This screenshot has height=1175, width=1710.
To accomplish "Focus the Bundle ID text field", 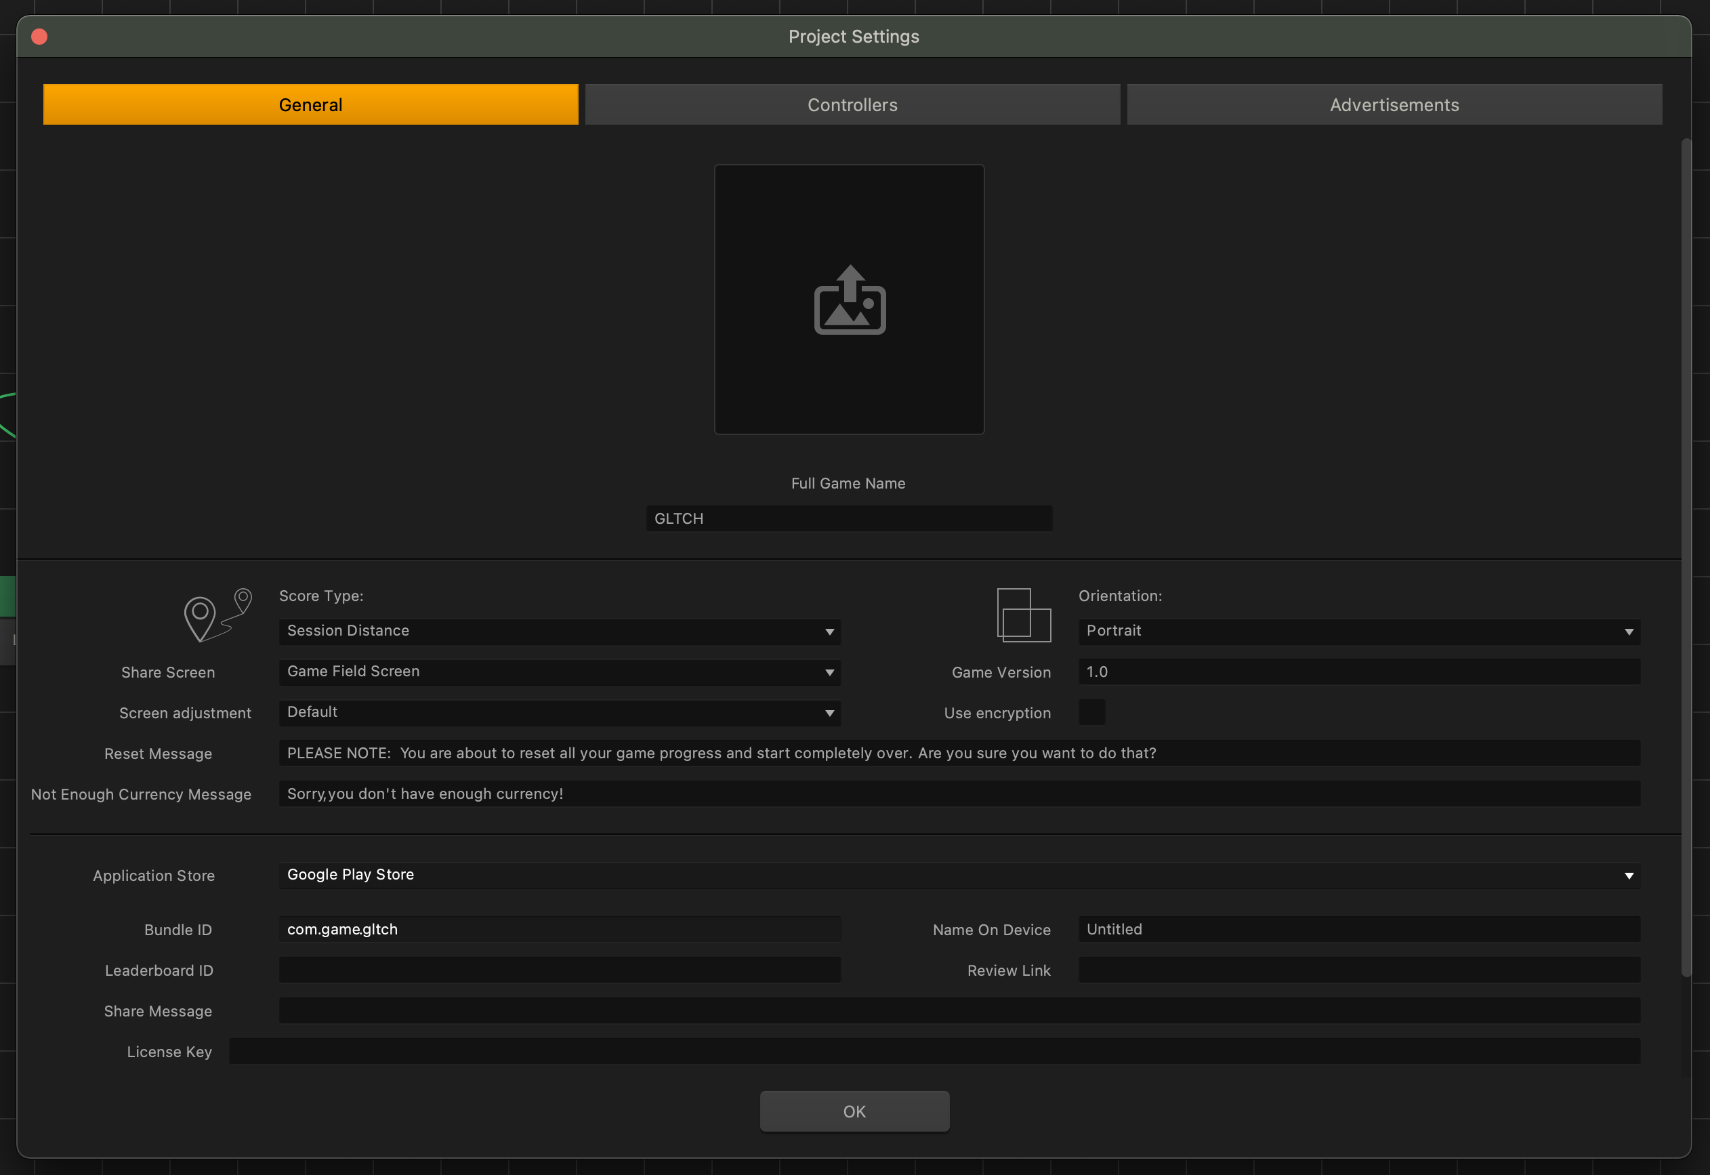I will 560,929.
